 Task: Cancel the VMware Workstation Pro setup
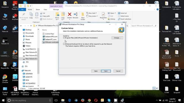pyautogui.click(x=118, y=71)
